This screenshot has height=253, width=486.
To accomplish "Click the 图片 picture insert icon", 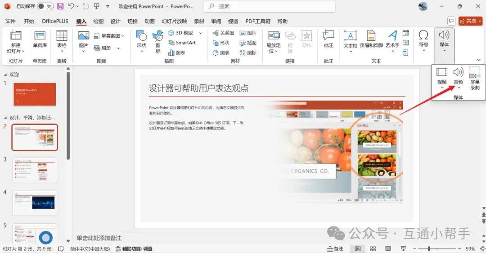I will 83,36.
